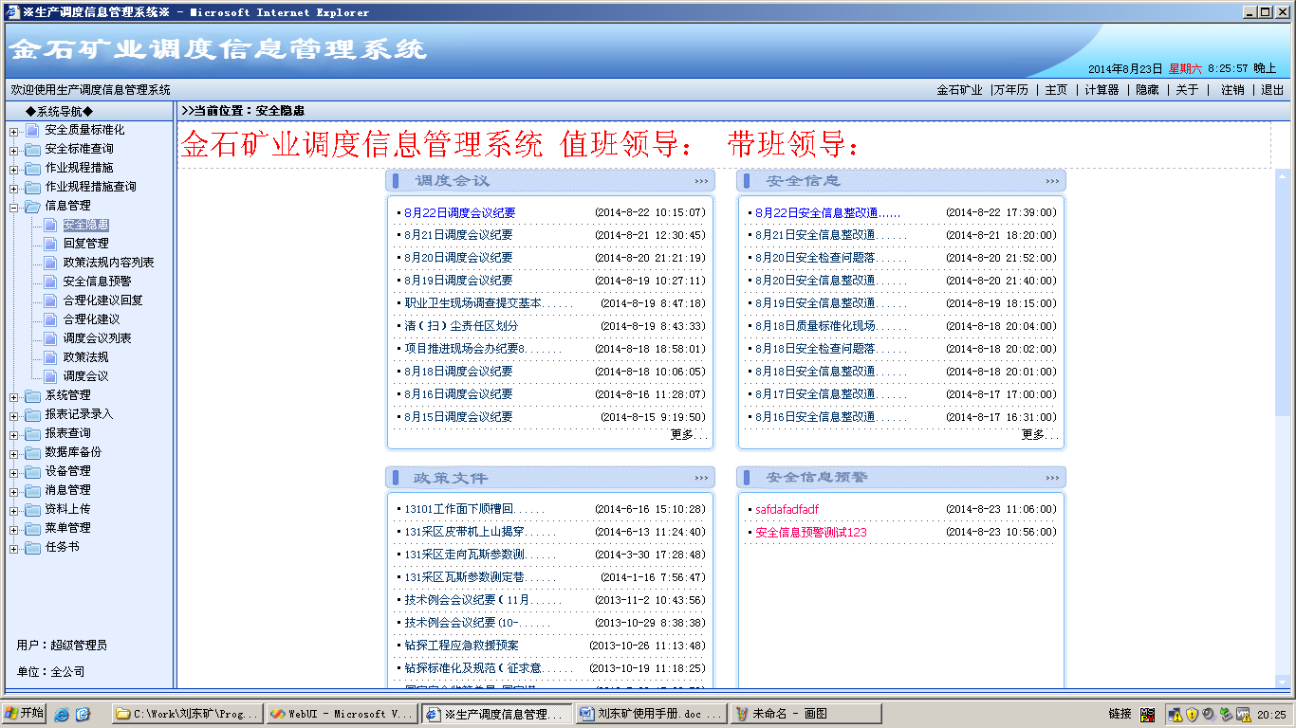
Task: Expand the 系统管理 tree node
Action: coord(14,396)
